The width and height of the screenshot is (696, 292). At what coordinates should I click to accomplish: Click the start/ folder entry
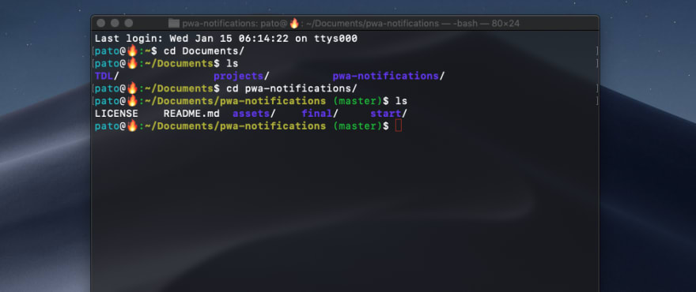click(x=388, y=114)
